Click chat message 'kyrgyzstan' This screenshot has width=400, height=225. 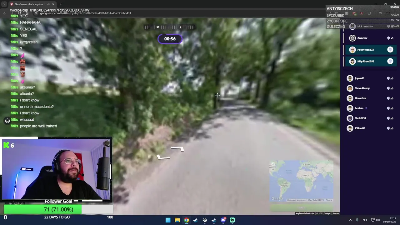[28, 42]
